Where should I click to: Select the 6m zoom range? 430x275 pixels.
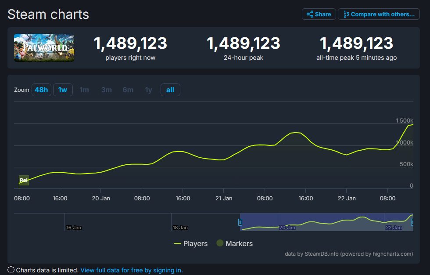click(x=128, y=90)
